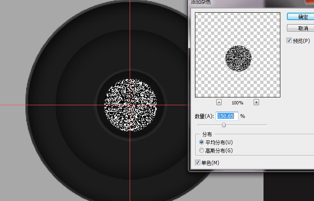Click the 数量(A) amount input field
314x201 pixels.
pos(227,116)
